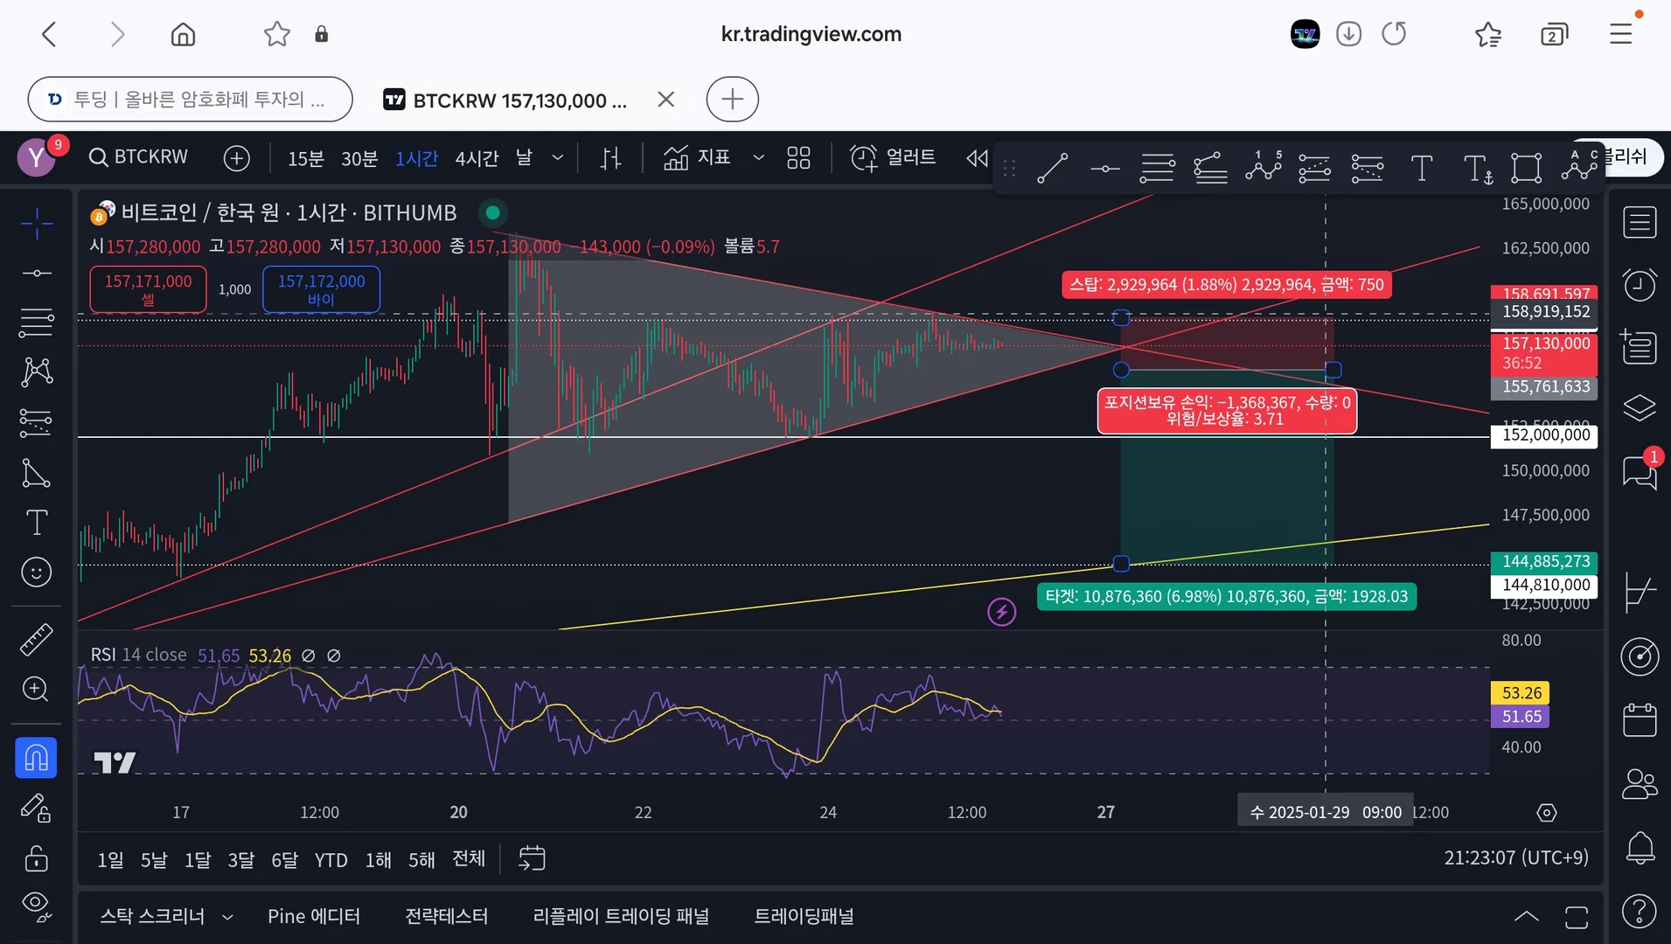Screen dimensions: 1671x944
Task: Open the chart type candles selector
Action: 611,158
